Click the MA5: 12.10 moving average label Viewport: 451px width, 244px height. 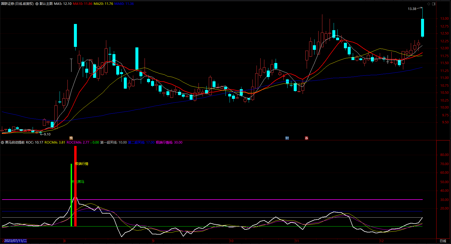pyautogui.click(x=63, y=4)
